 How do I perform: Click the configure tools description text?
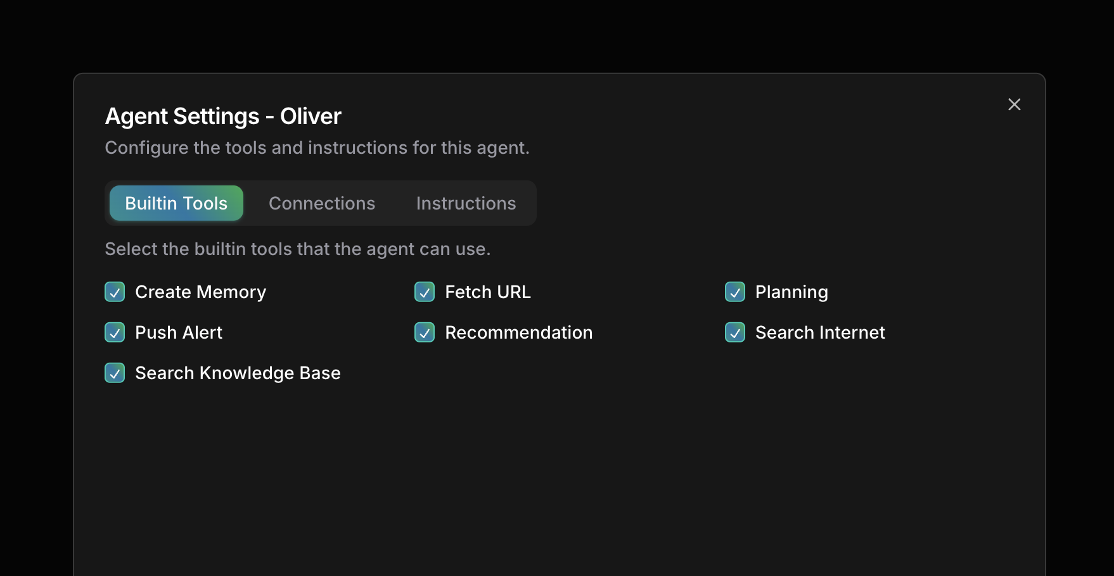tap(317, 147)
